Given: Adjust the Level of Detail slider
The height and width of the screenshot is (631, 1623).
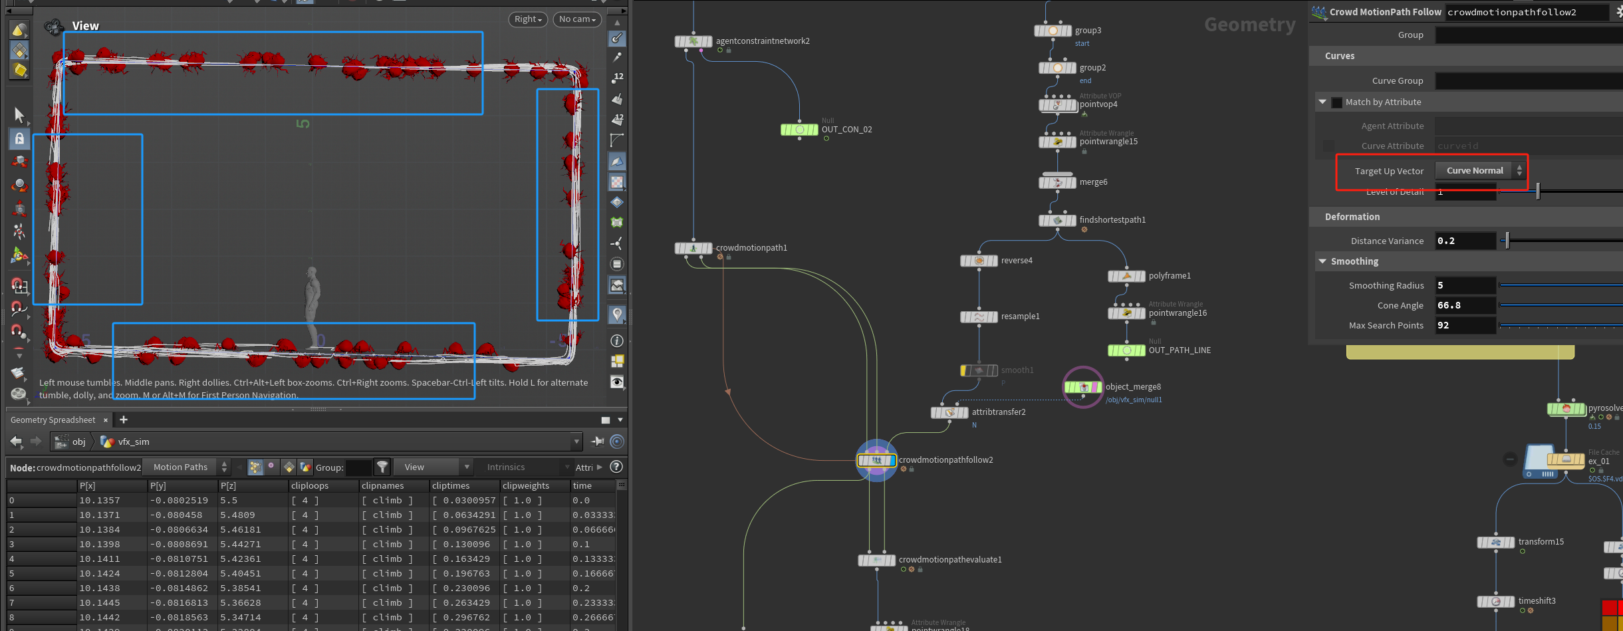Looking at the screenshot, I should 1538,191.
